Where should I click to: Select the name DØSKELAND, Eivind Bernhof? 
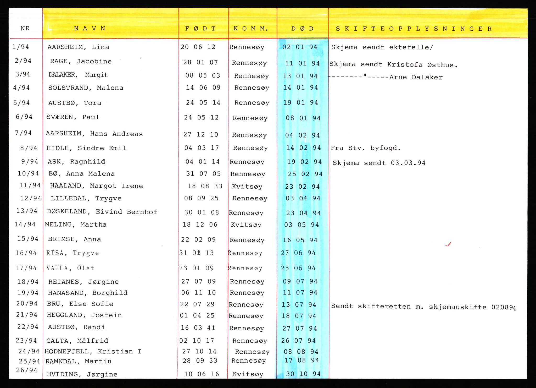pyautogui.click(x=102, y=212)
